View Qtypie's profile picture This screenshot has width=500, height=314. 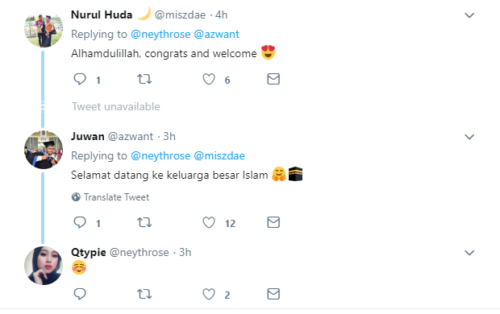coord(44,265)
